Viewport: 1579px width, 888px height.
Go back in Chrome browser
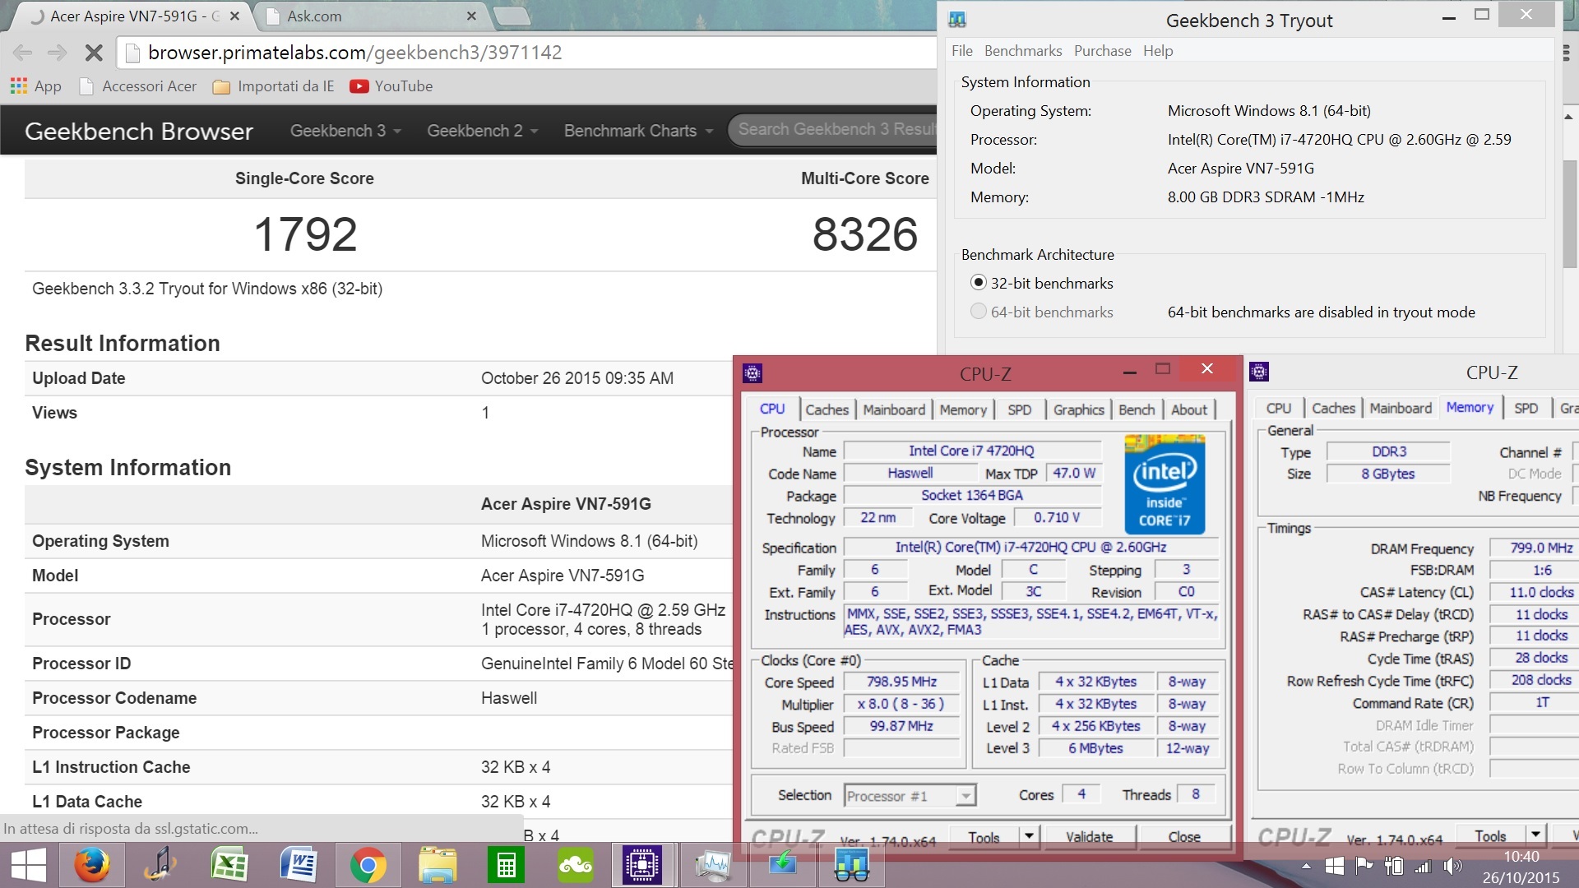tap(23, 53)
